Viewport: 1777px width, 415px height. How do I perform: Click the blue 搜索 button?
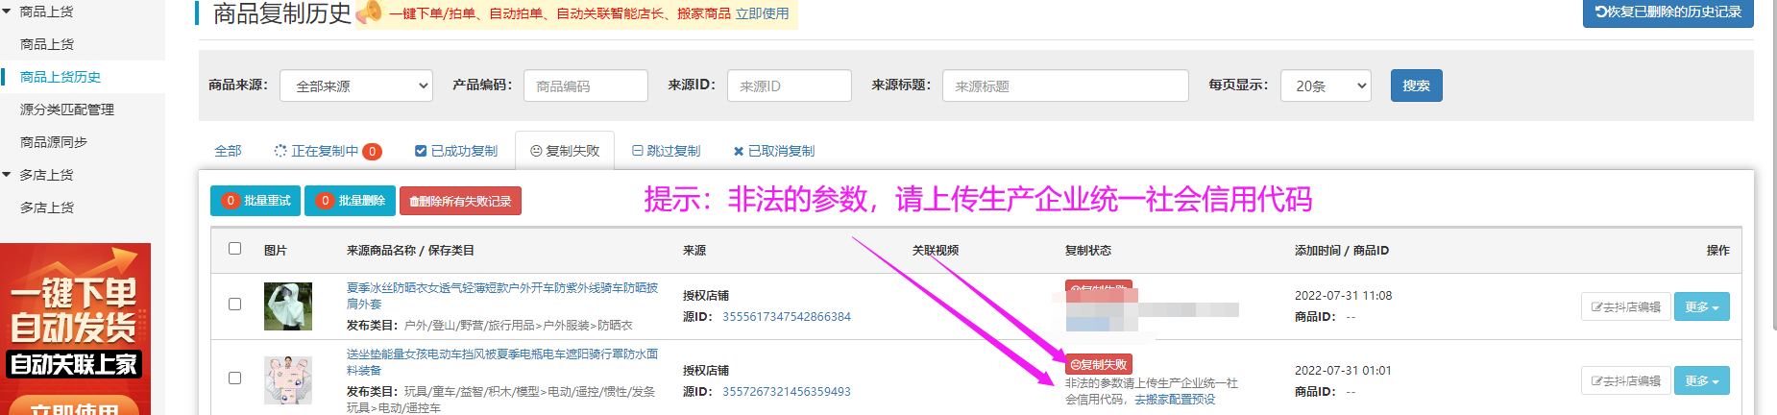click(1416, 85)
